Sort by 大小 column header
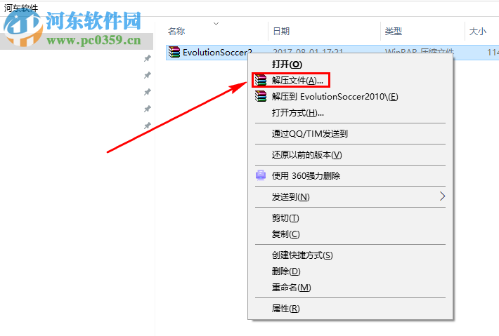Screen dimensions: 499x336 (478, 31)
